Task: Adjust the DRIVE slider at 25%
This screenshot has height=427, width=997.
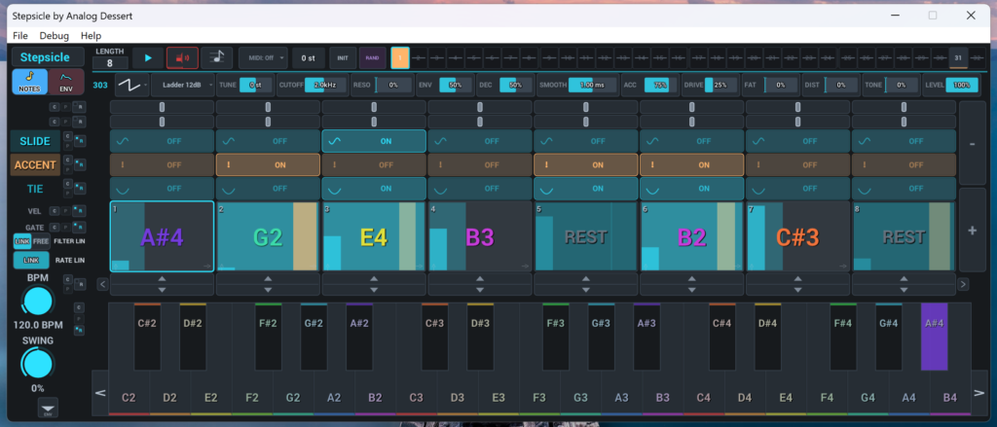Action: click(721, 85)
